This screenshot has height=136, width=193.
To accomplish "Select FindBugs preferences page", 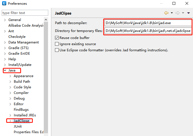I will pos(21,110).
